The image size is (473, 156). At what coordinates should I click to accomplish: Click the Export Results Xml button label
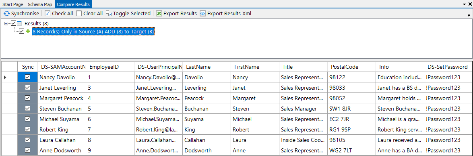point(229,14)
